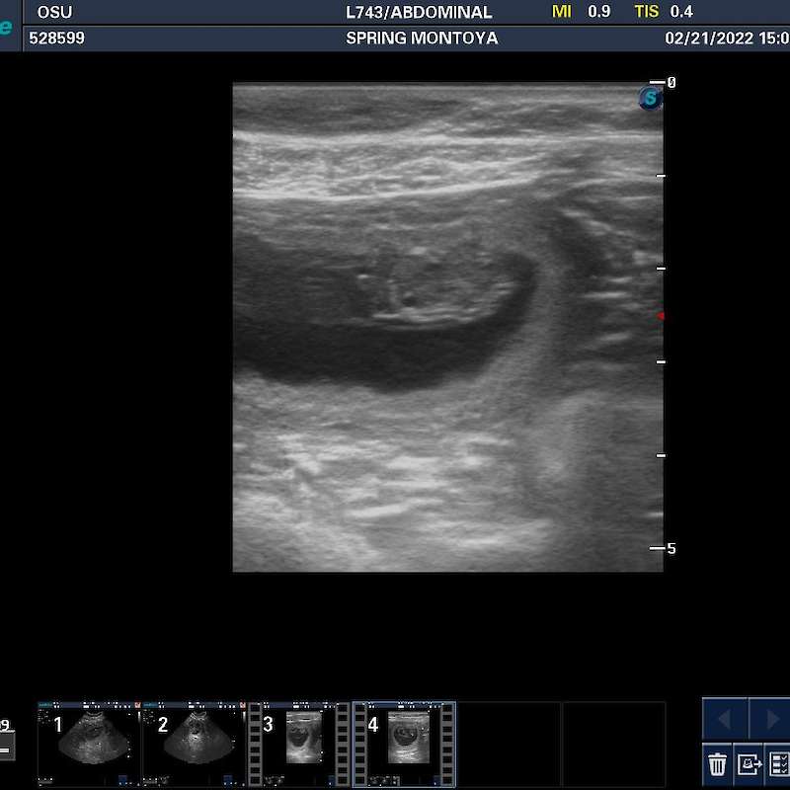
Task: Click the L743/ABDOMINAL probe preset label
Action: [419, 13]
